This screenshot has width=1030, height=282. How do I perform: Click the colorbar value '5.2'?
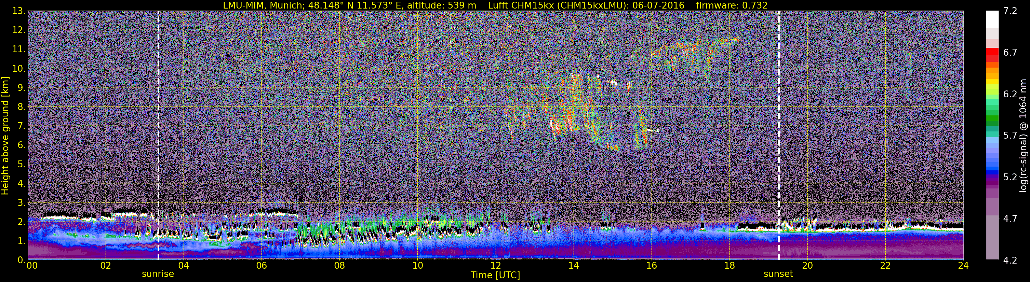click(x=1010, y=177)
